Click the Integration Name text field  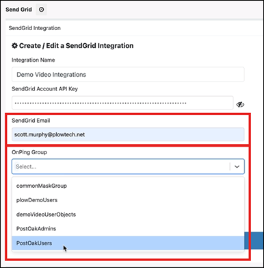point(128,75)
